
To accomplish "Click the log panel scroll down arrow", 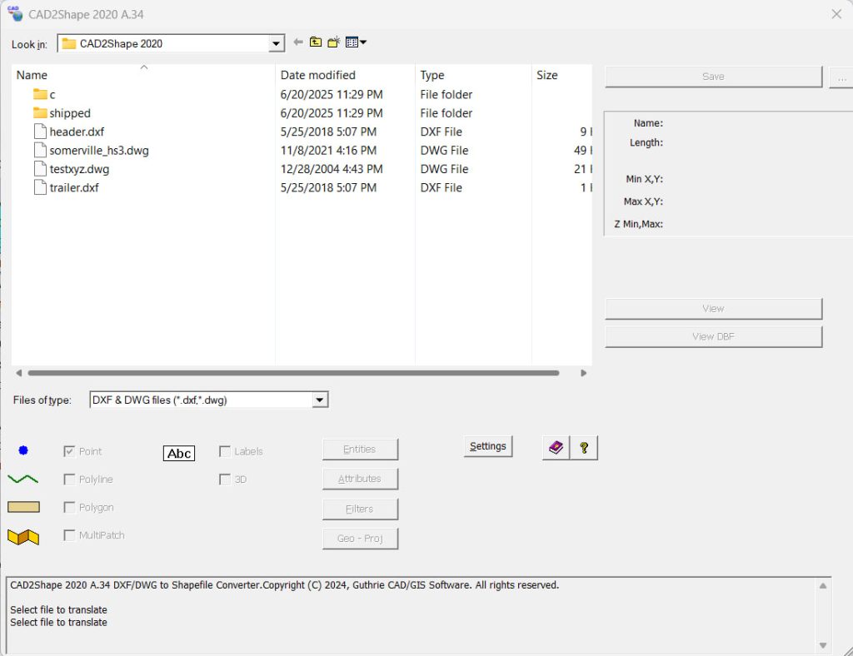I will click(x=822, y=646).
